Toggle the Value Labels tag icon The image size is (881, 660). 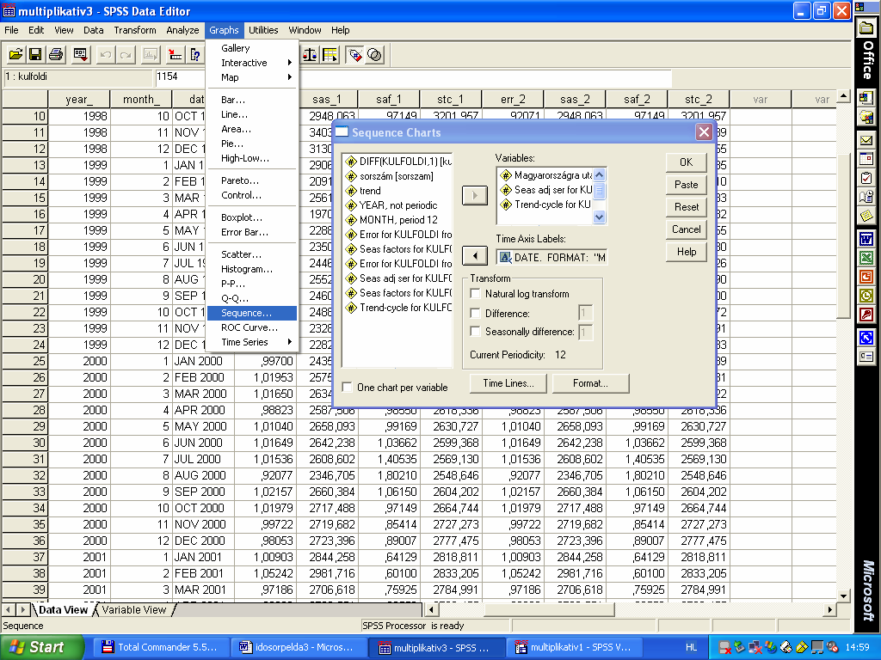[x=354, y=54]
